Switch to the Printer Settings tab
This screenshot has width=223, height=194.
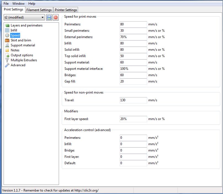(x=66, y=10)
